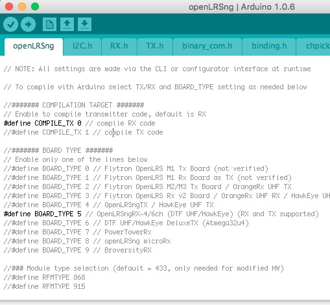Click the '//#define BOARD_TYPE 2' line

coord(148,186)
